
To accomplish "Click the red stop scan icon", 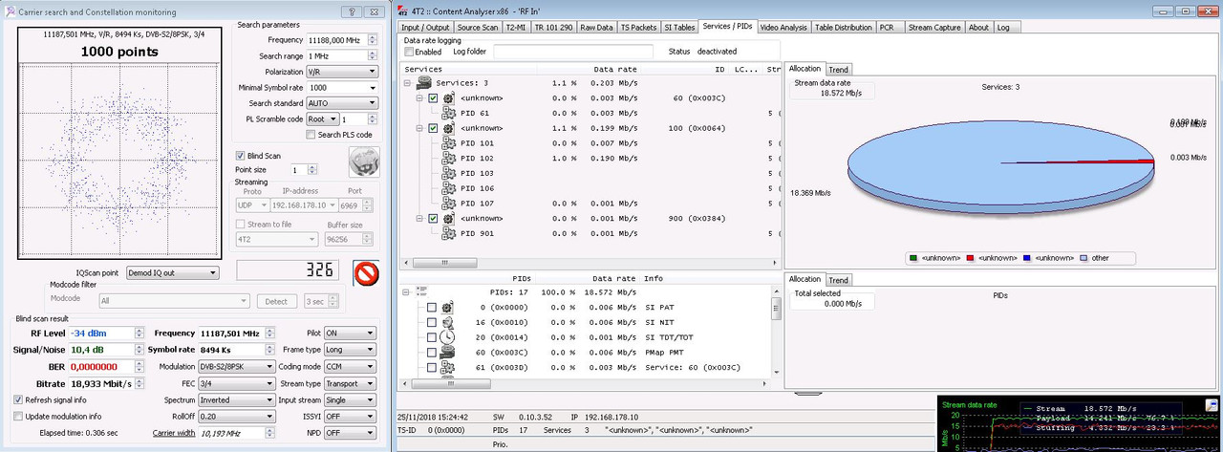I will 366,273.
